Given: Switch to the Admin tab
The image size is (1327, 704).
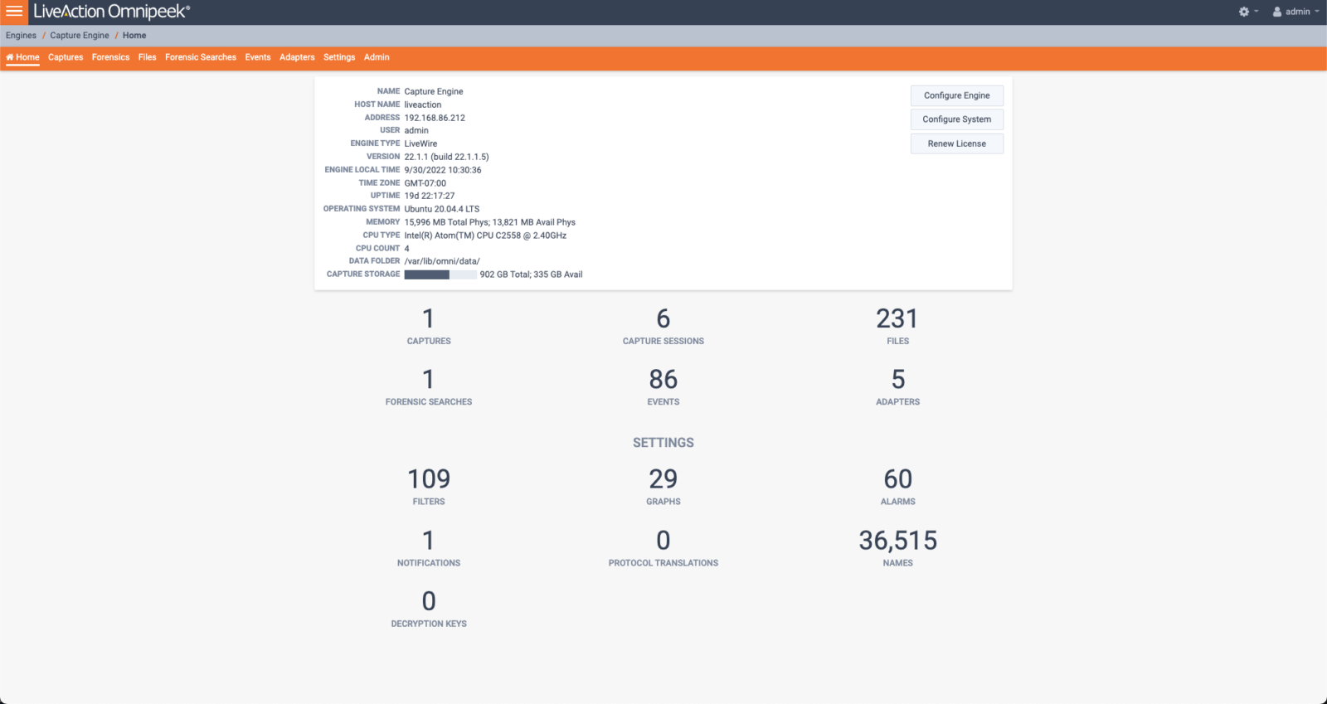Looking at the screenshot, I should (x=377, y=57).
